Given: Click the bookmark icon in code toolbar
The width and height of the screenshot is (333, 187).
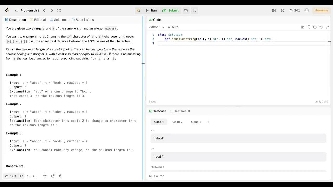Looking at the screenshot, I should (x=309, y=27).
